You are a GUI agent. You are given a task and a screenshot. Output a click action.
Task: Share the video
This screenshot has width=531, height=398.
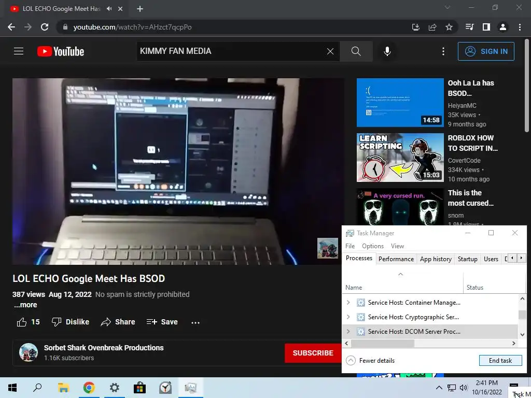[118, 322]
